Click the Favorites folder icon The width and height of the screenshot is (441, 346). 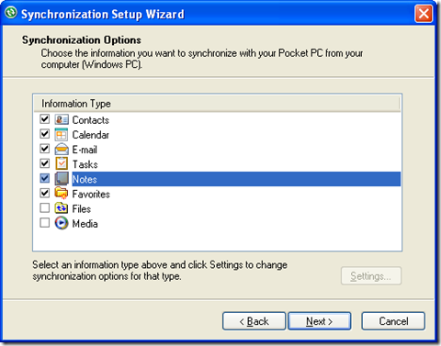(x=62, y=194)
